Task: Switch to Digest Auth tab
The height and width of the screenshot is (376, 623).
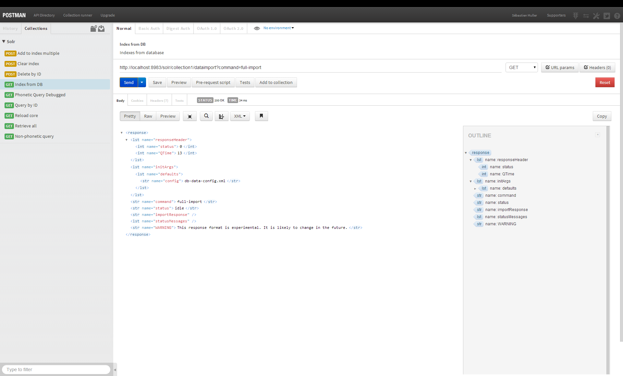Action: click(178, 29)
